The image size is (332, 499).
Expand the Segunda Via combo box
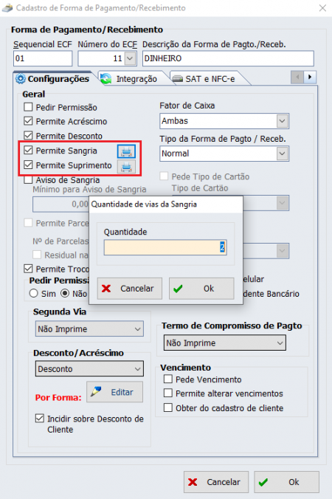(89, 328)
